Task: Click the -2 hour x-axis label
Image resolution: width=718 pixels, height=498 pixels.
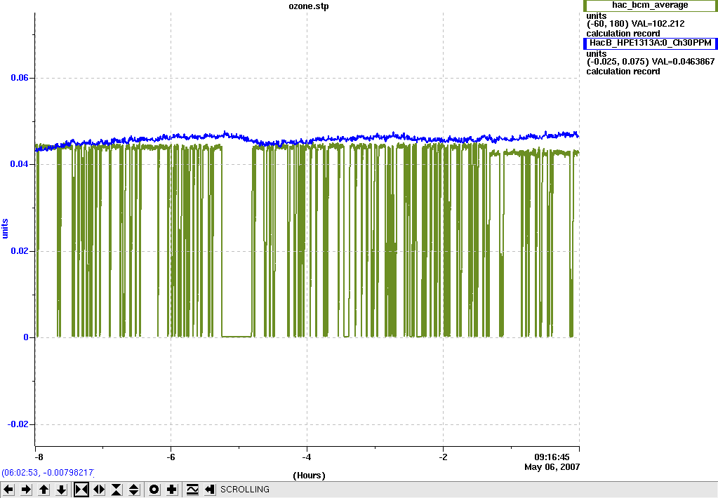Action: [443, 457]
